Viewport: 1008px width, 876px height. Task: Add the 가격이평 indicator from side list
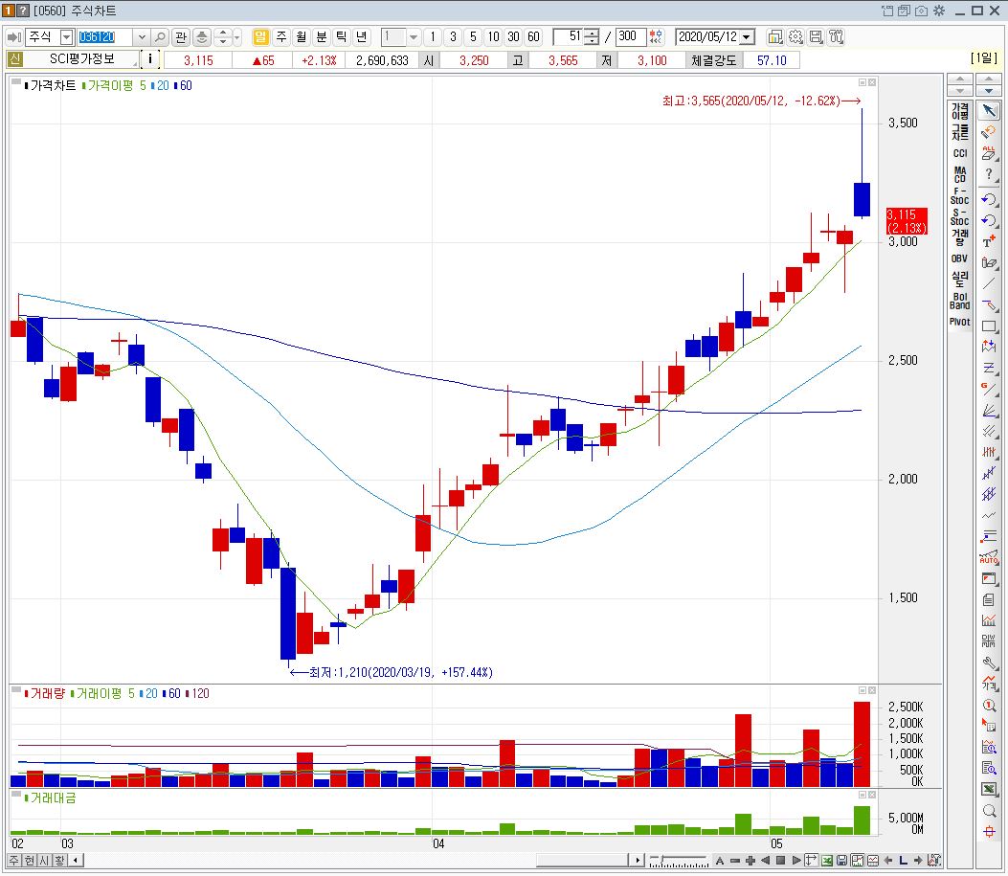(x=960, y=112)
